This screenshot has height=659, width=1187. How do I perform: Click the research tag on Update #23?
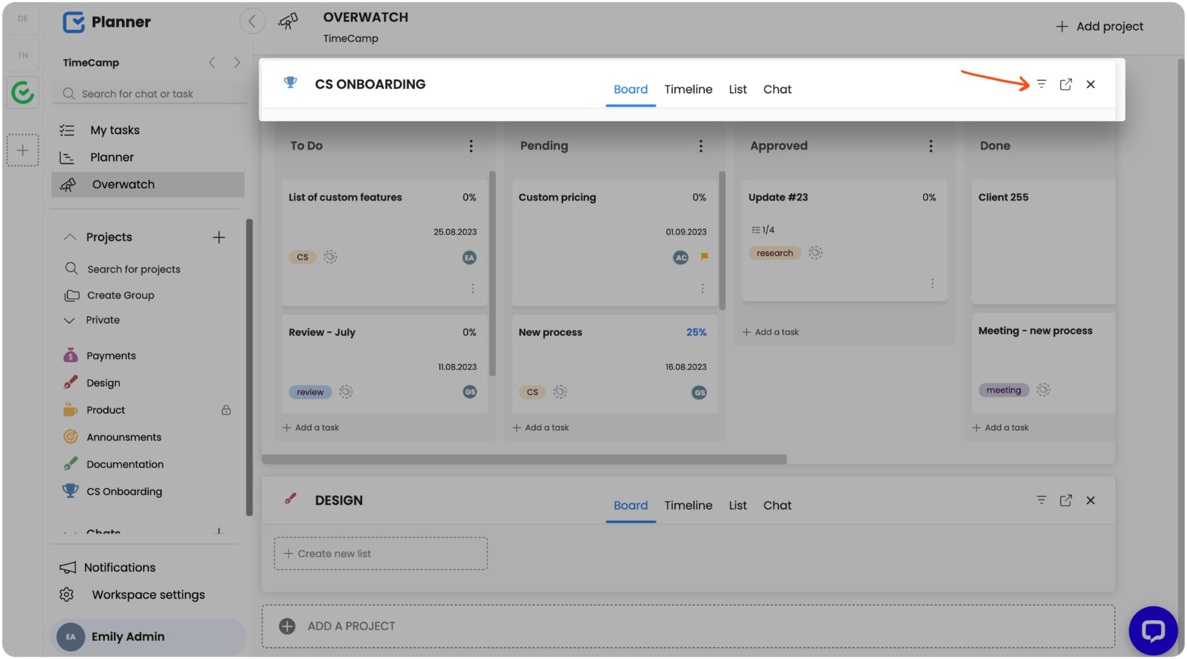pyautogui.click(x=774, y=253)
